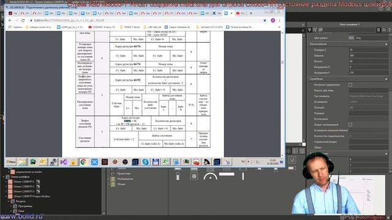Edit the Координата X value field
This screenshot has width=392, height=220.
point(369,67)
